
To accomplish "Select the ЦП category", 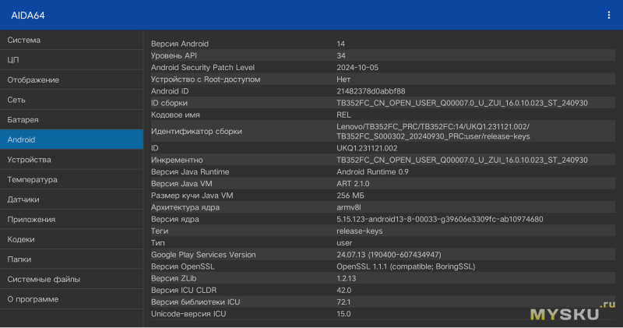I will [x=72, y=60].
